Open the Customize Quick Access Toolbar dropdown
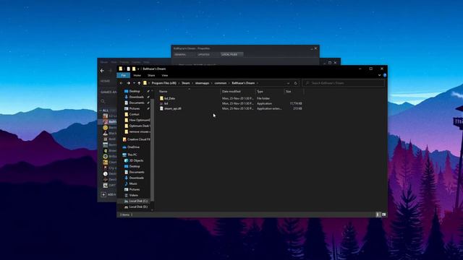This screenshot has height=260, width=463. (138, 69)
